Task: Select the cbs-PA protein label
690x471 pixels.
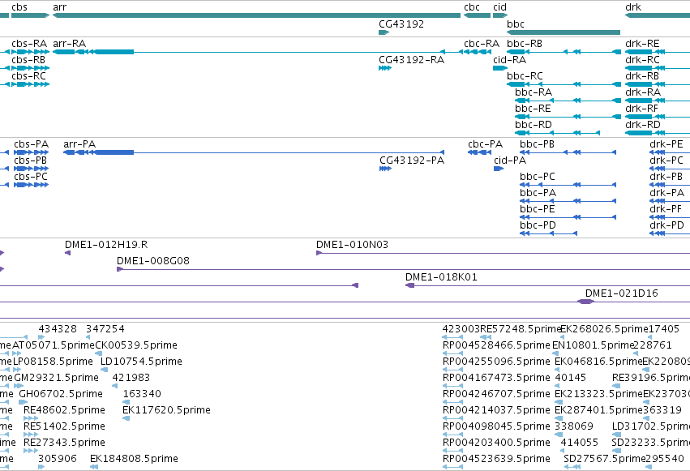Action: (x=32, y=144)
